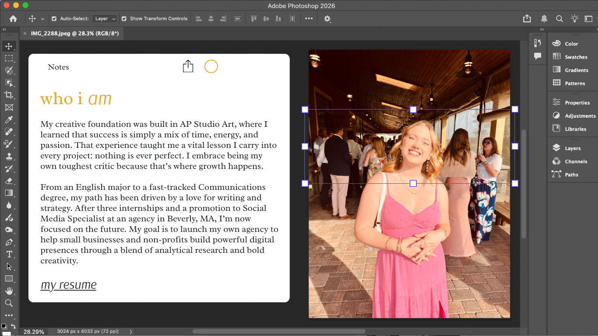Expand the toolbar using double-arrow at top left
The height and width of the screenshot is (336, 598).
(x=4, y=29)
